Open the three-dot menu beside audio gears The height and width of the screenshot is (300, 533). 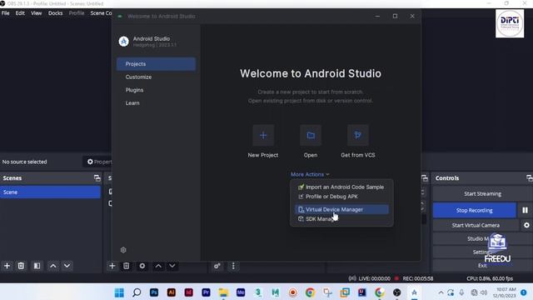pos(233,266)
